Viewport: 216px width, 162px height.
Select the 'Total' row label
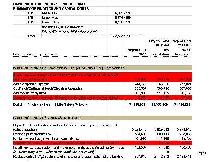[x=31, y=36]
